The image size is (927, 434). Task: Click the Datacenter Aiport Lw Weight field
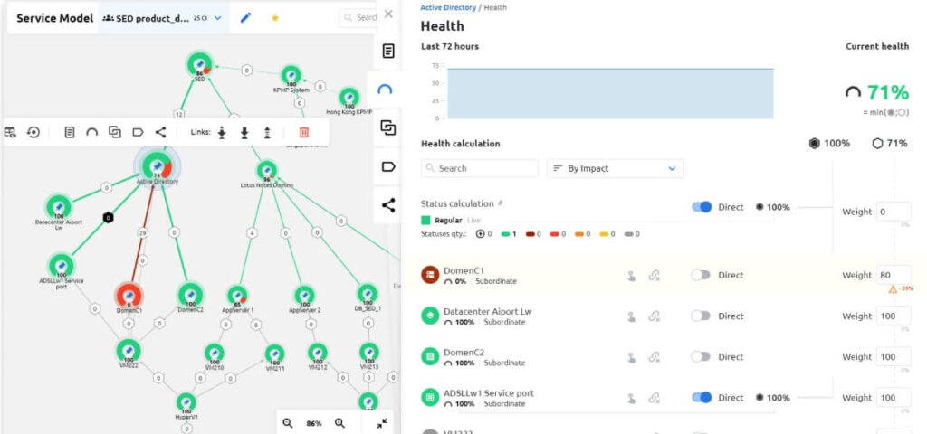(894, 316)
